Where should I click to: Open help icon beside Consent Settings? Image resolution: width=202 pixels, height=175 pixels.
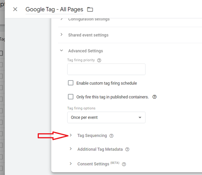(124, 164)
